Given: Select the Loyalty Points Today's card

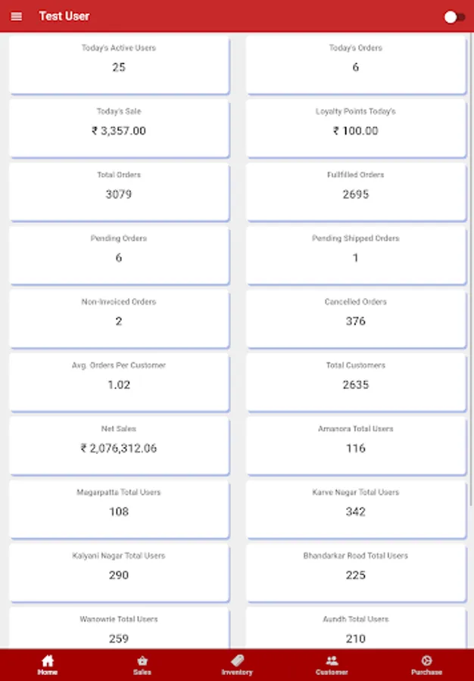Looking at the screenshot, I should coord(355,129).
